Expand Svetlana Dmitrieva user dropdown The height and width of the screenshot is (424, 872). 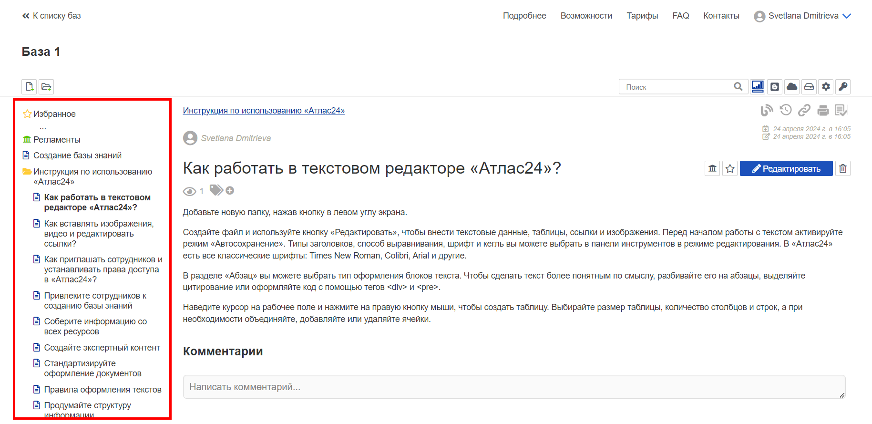tap(802, 16)
